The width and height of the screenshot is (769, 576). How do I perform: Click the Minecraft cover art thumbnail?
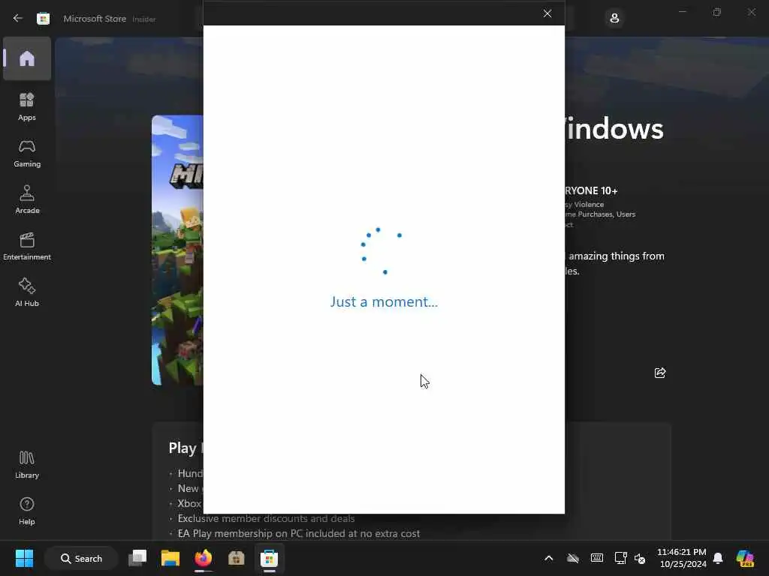[177, 250]
